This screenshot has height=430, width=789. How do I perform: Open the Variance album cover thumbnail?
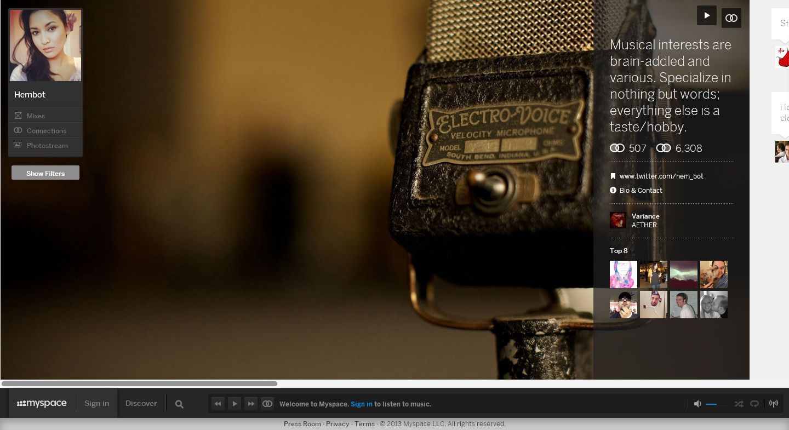pyautogui.click(x=618, y=220)
